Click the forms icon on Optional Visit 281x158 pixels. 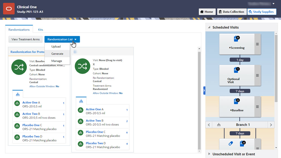[237, 70]
